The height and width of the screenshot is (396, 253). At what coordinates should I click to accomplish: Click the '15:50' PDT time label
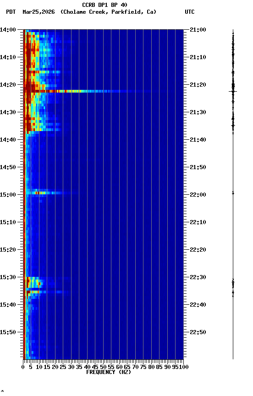click(8, 332)
